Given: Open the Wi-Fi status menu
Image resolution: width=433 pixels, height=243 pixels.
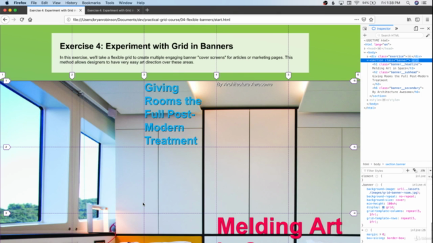Looking at the screenshot, I should click(x=357, y=3).
